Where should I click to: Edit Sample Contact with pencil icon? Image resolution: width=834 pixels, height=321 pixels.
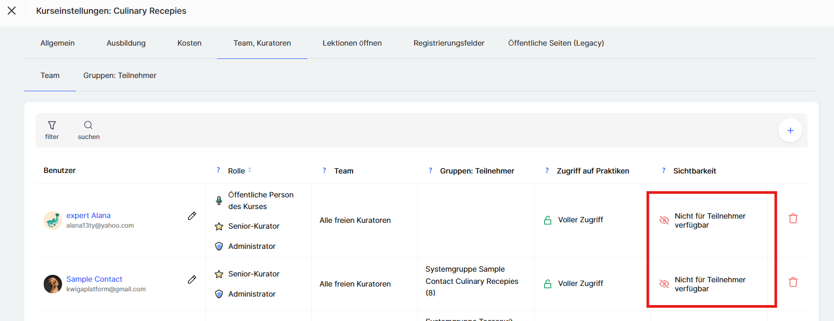192,280
